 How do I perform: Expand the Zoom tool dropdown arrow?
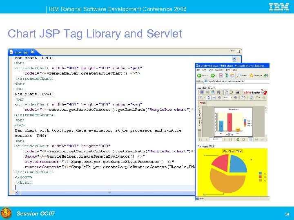pyautogui.click(x=205, y=98)
